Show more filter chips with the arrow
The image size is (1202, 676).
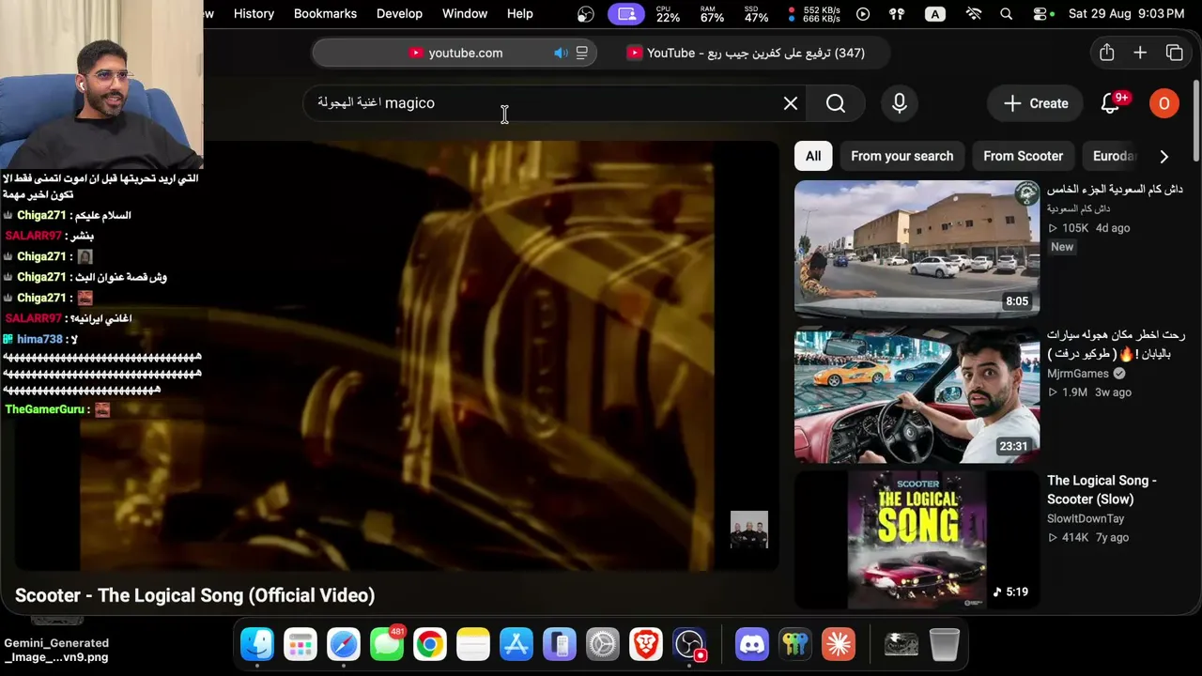point(1164,156)
